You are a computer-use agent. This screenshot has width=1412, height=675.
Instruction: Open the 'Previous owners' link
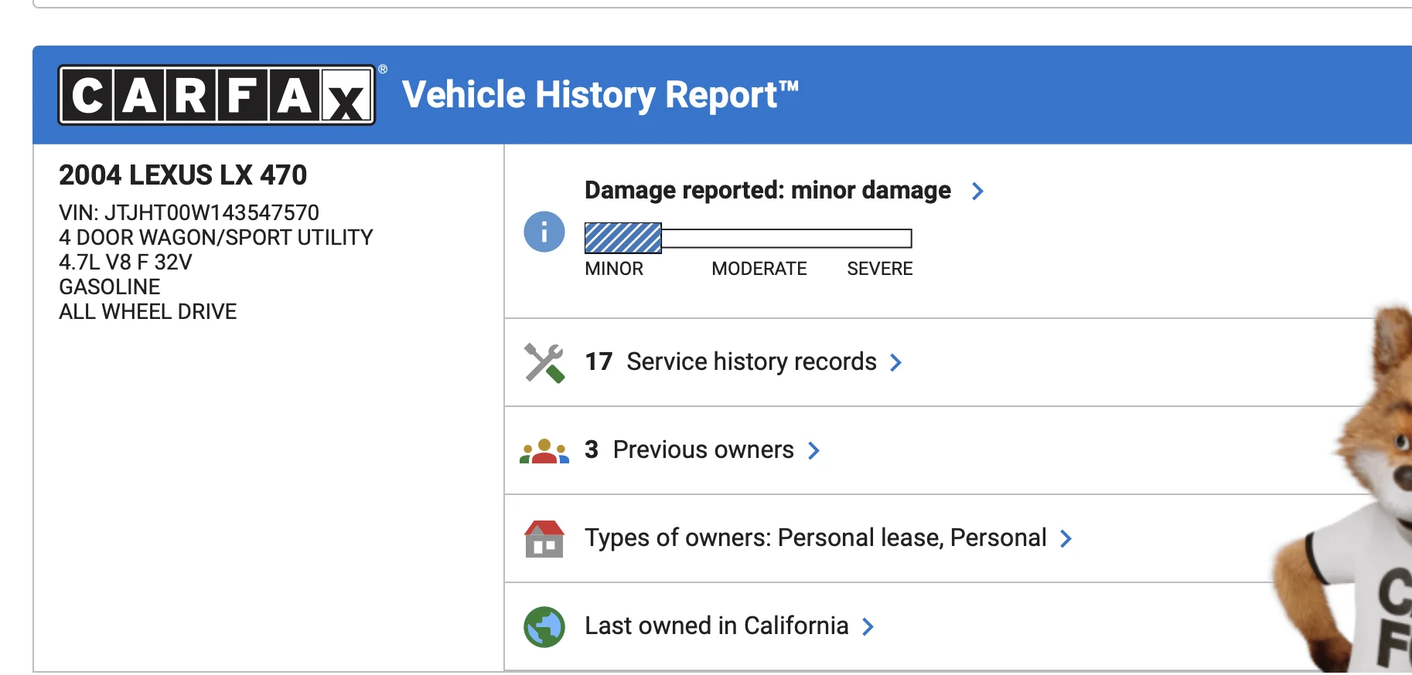(x=703, y=450)
